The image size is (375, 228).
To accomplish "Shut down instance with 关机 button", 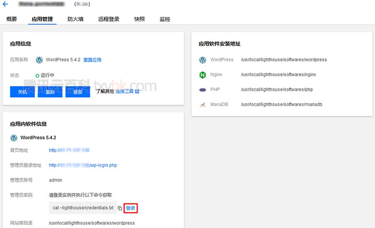I will (x=22, y=92).
